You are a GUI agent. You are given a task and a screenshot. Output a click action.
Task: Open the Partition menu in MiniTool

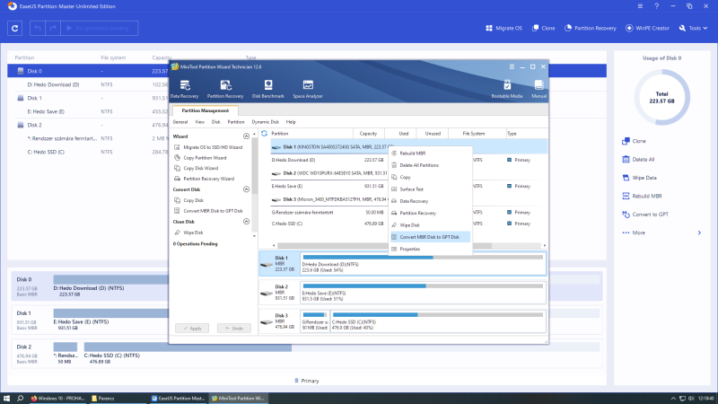pyautogui.click(x=236, y=122)
